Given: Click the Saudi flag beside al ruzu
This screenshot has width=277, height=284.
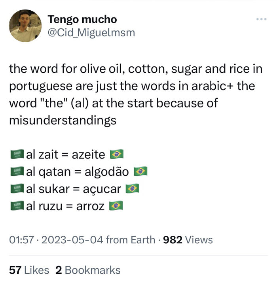Looking at the screenshot, I should tap(17, 206).
